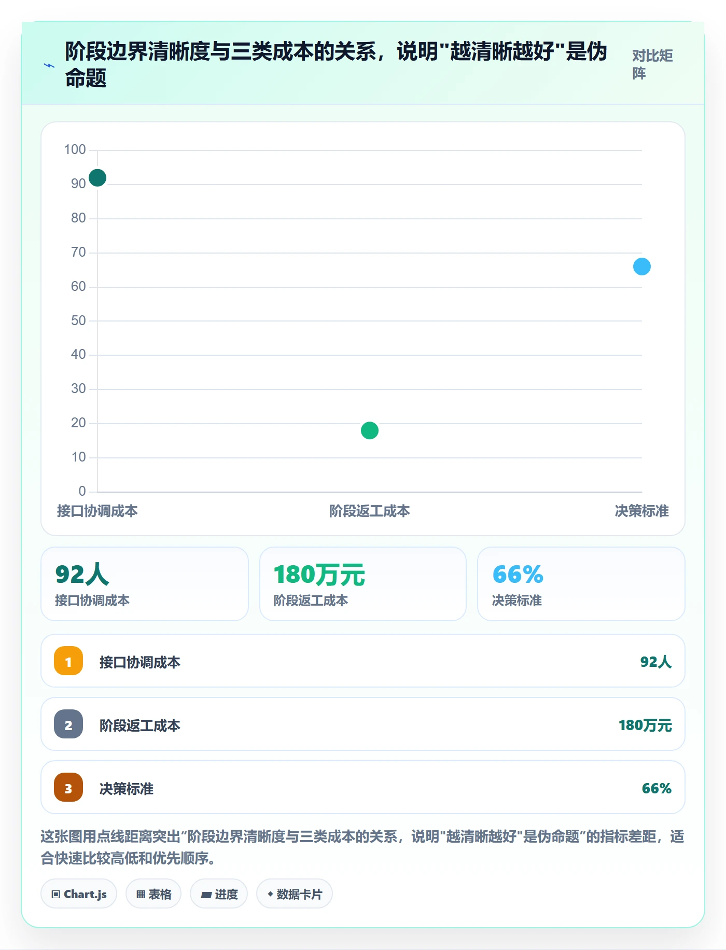
Task: Click the 数据卡片 tag chip
Action: (295, 893)
